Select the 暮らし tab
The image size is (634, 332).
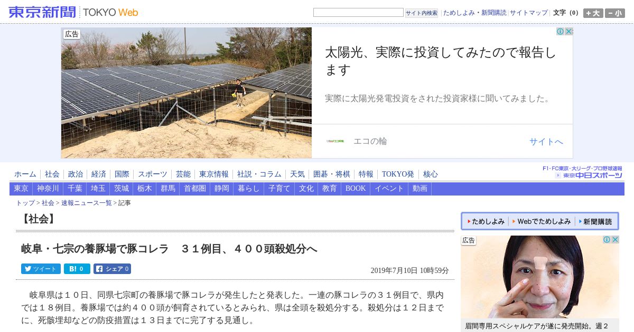(x=249, y=189)
